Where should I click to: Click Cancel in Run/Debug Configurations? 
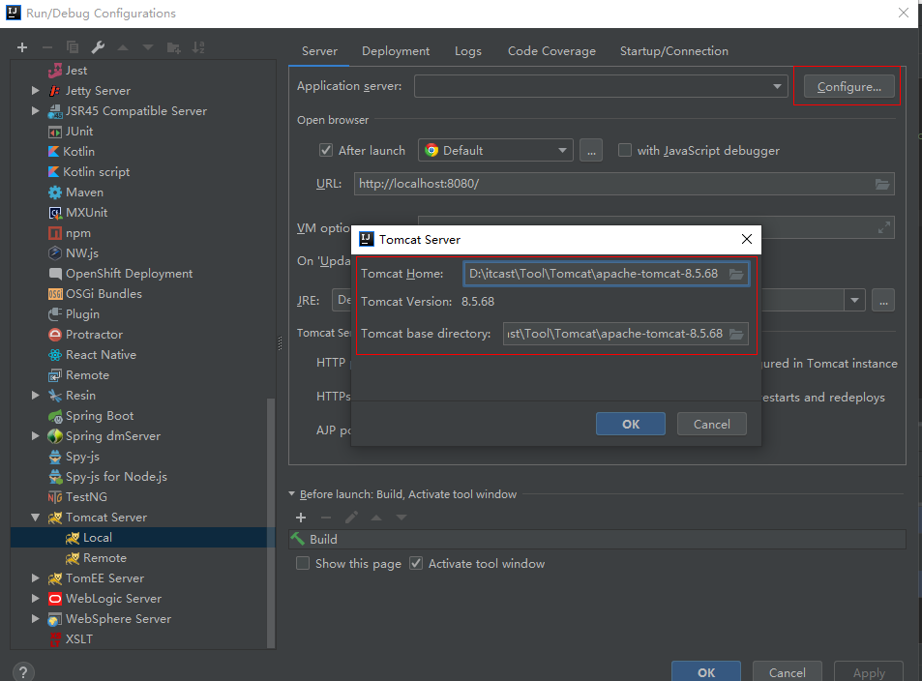tap(788, 672)
